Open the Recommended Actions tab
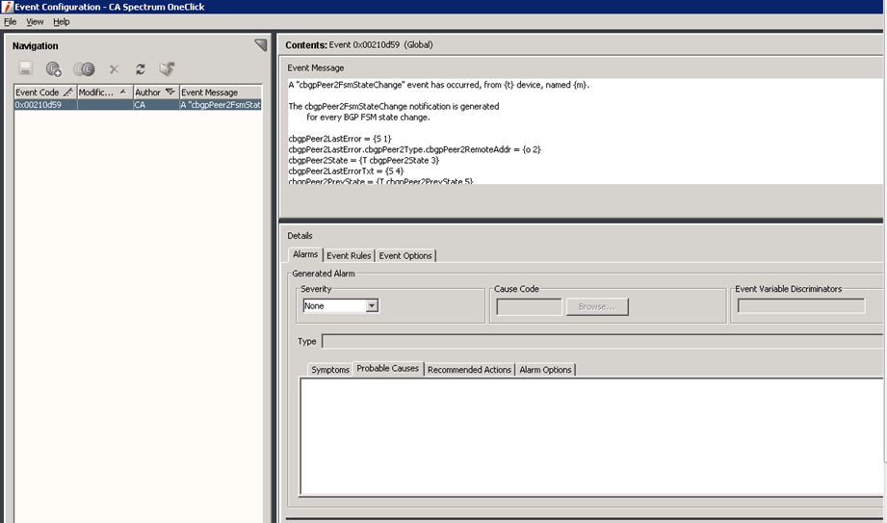The image size is (887, 523). (x=469, y=370)
